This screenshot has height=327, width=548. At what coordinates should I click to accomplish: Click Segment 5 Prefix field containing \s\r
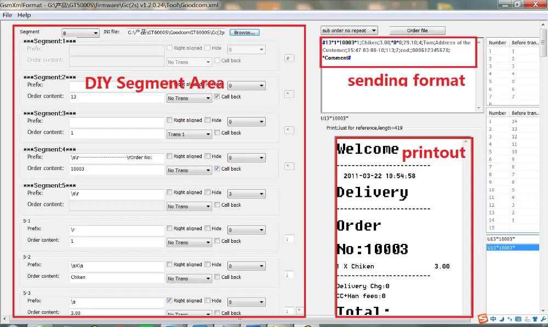point(117,194)
